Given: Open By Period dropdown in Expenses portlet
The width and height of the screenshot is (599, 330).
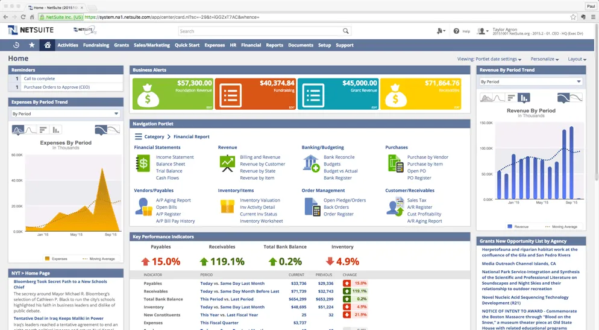Looking at the screenshot, I should (x=65, y=113).
